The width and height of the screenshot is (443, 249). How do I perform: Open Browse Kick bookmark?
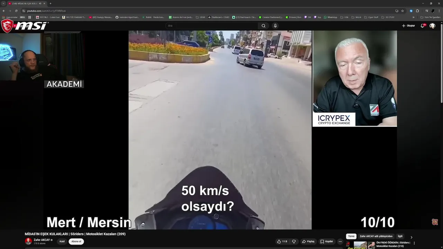pos(293,17)
